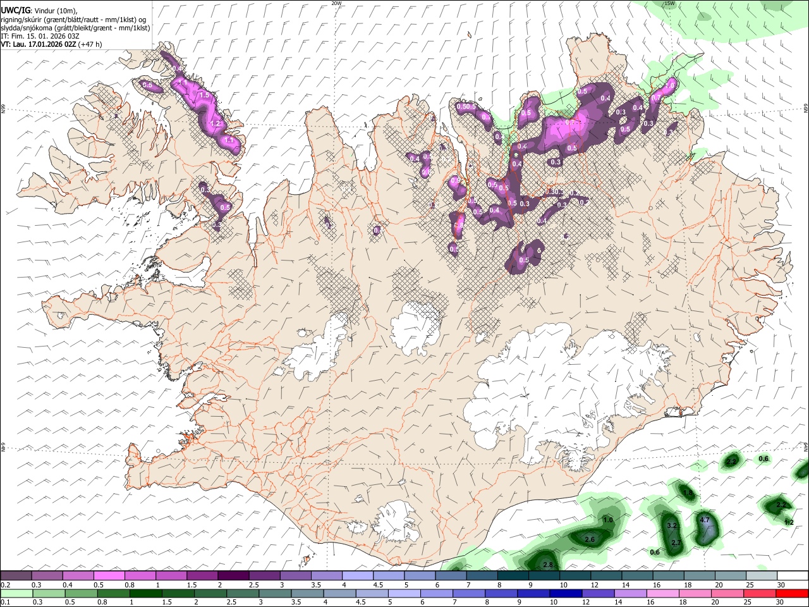Click the bright red 30 rain-scale swatch

pyautogui.click(x=793, y=593)
